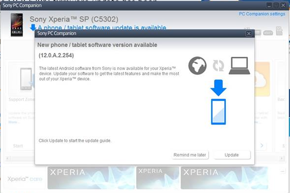Viewport: 290px width, 193px height.
Task: Click the memory card icon in header
Action: tap(279, 31)
